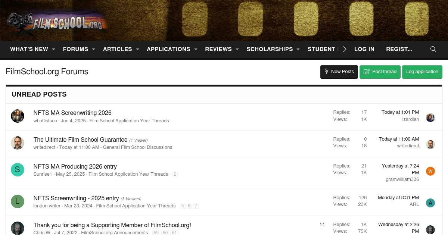Go to page 60 of Supporting Member thread
This screenshot has width=448, height=235.
[165, 233]
